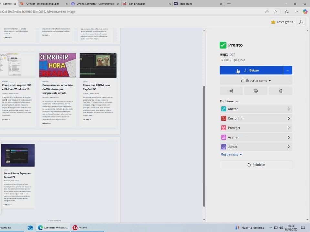Expand the Baixar download options arrow
Screen dimensions: 310x232
(287, 70)
